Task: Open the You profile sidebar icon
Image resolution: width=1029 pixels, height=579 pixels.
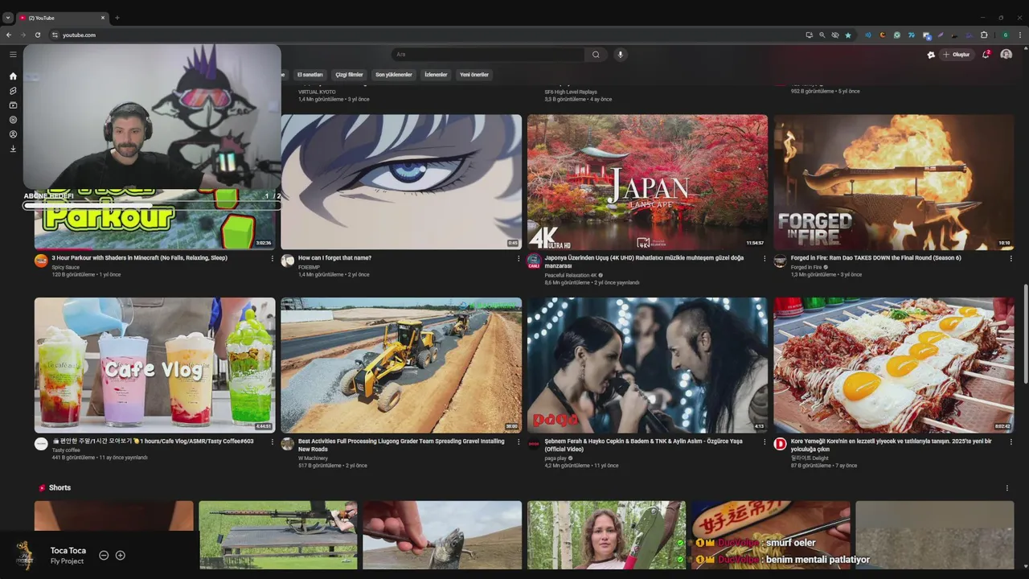Action: pos(13,134)
